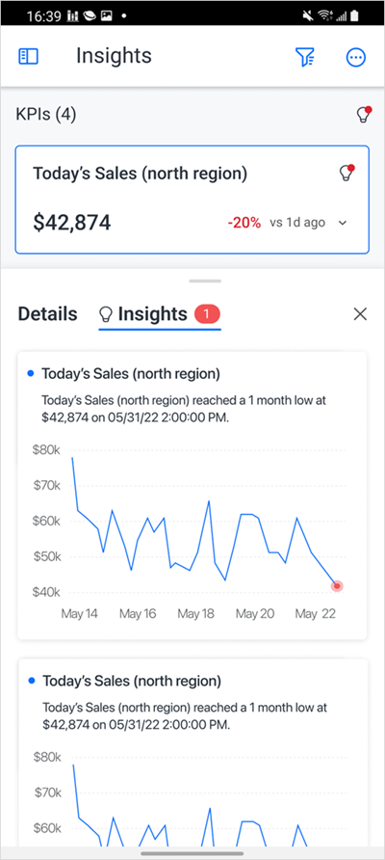The image size is (385, 860).
Task: Open the more options ellipsis menu
Action: tap(356, 57)
